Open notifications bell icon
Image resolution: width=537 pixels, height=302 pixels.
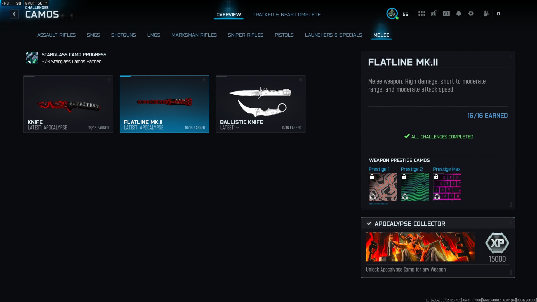pyautogui.click(x=458, y=13)
